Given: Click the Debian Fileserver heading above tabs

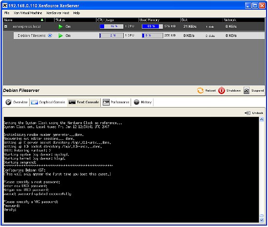Looking at the screenshot, I should coord(21,90).
